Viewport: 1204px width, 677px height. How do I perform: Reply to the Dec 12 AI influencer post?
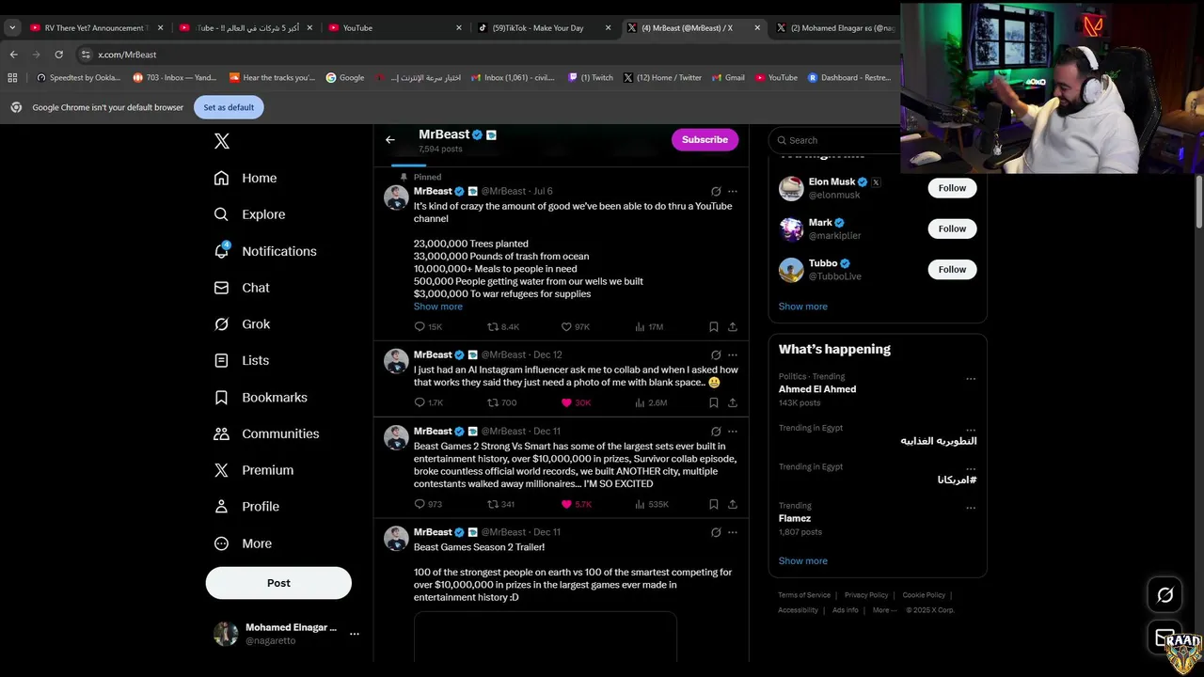point(428,402)
